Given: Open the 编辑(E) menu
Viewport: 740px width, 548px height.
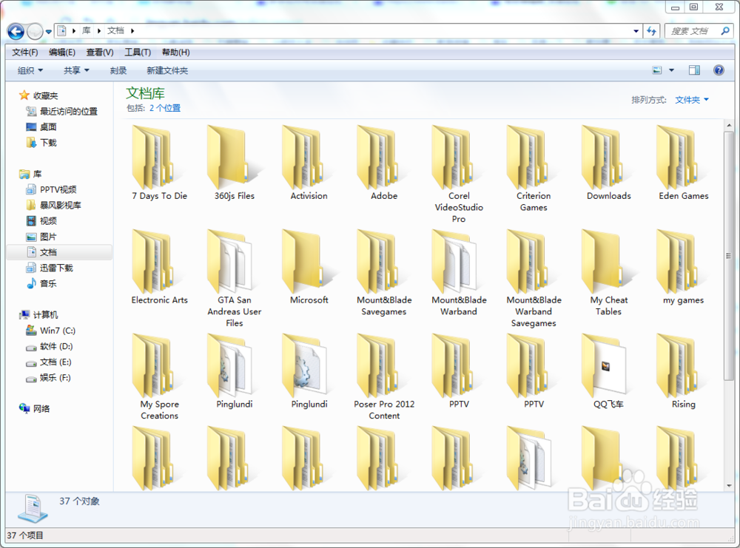Looking at the screenshot, I should 62,53.
